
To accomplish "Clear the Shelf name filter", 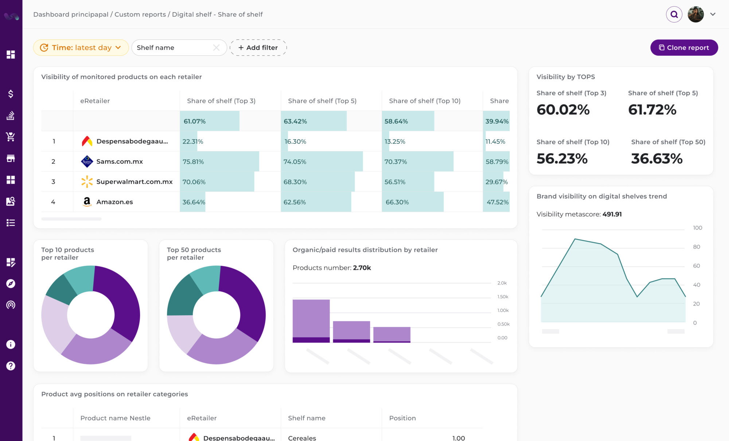I will click(216, 47).
